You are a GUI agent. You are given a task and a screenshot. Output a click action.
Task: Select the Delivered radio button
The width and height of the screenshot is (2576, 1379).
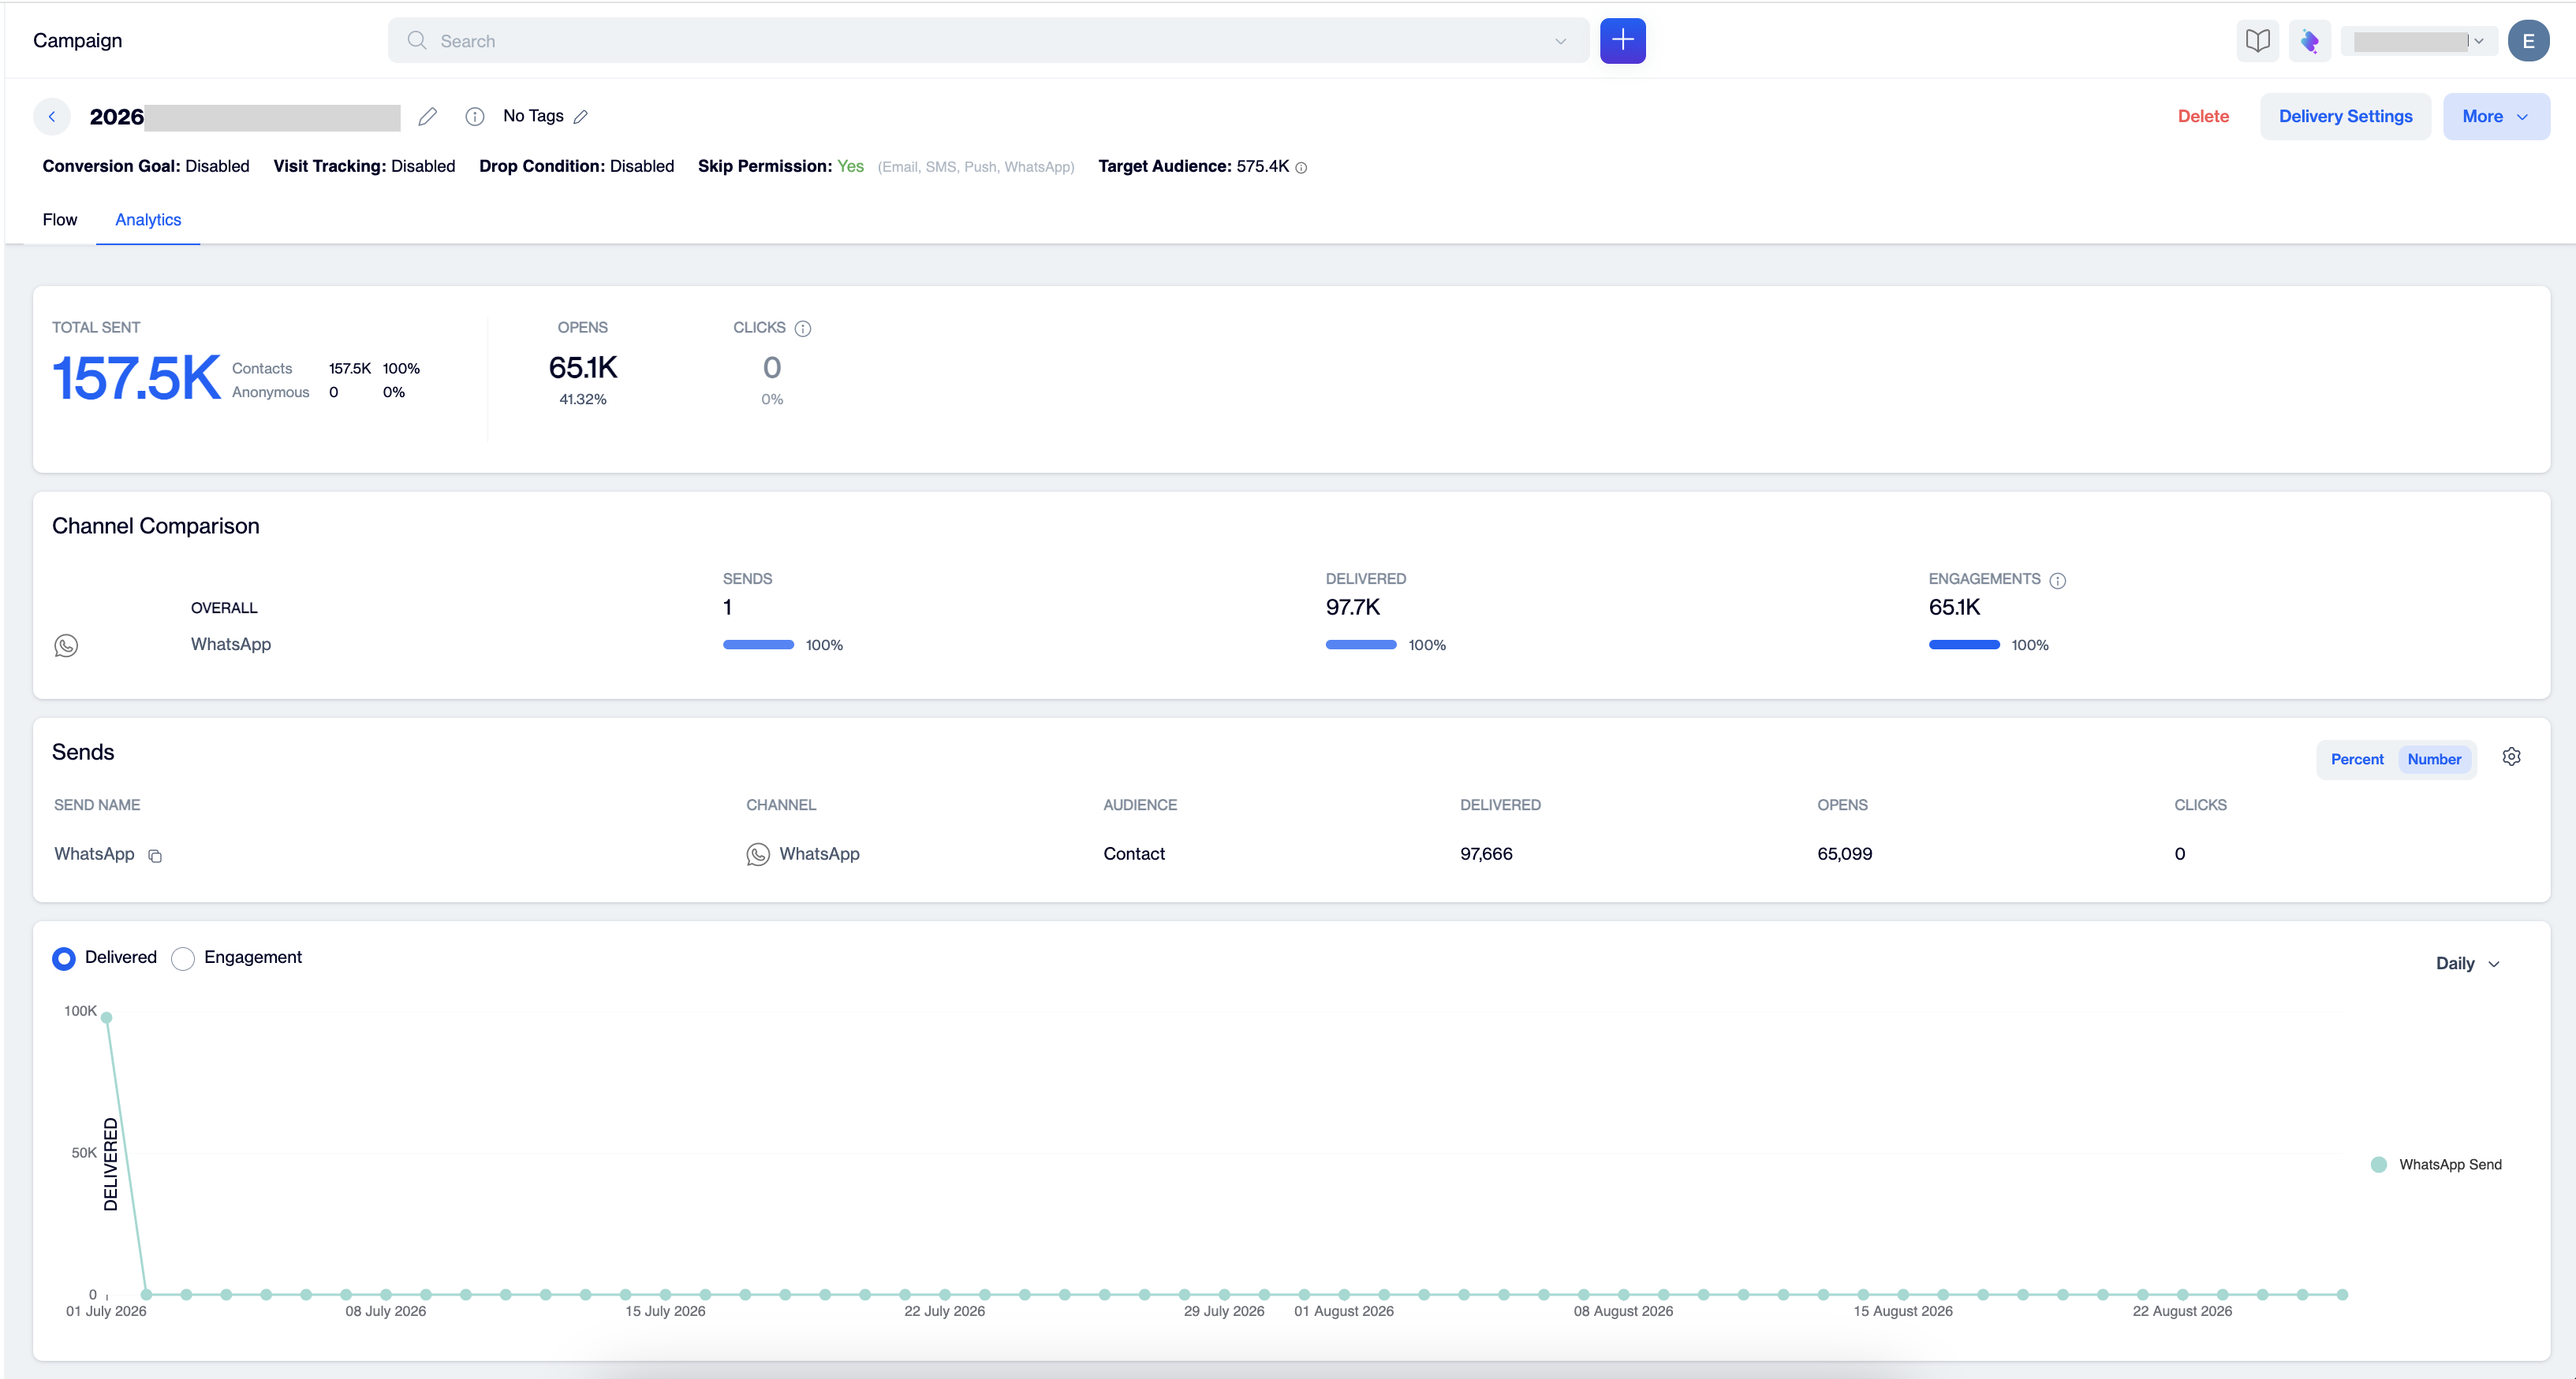pos(64,958)
